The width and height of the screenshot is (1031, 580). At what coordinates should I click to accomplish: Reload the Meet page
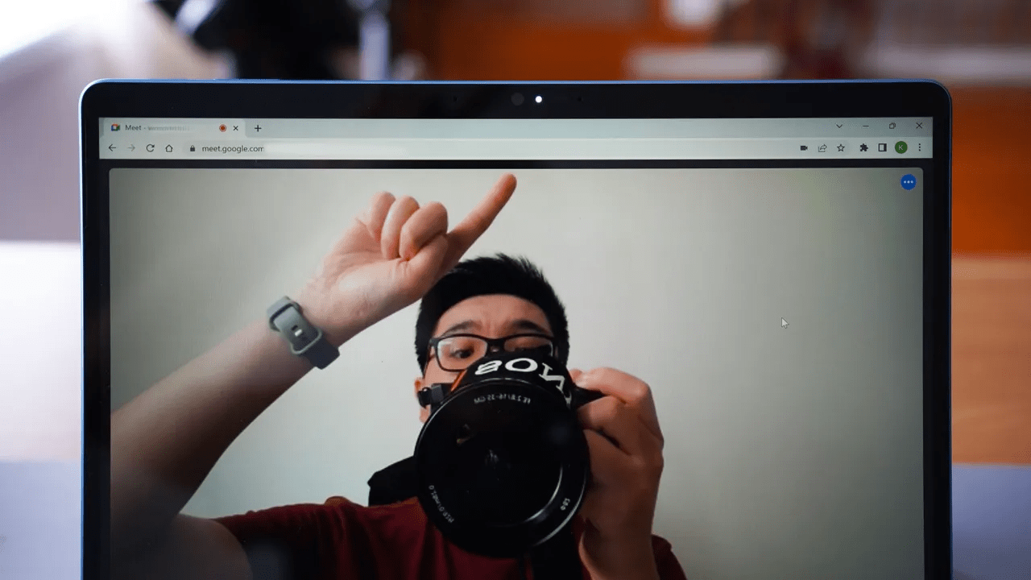pos(150,148)
